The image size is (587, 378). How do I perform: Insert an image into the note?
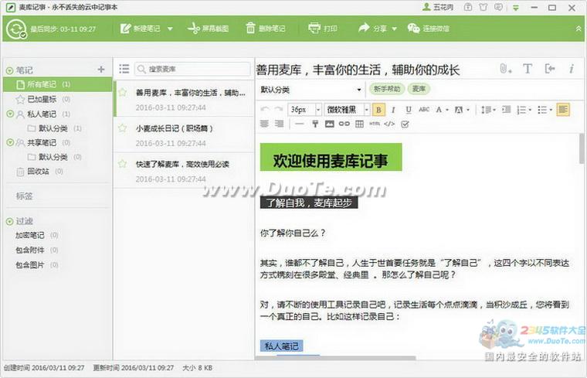point(330,124)
